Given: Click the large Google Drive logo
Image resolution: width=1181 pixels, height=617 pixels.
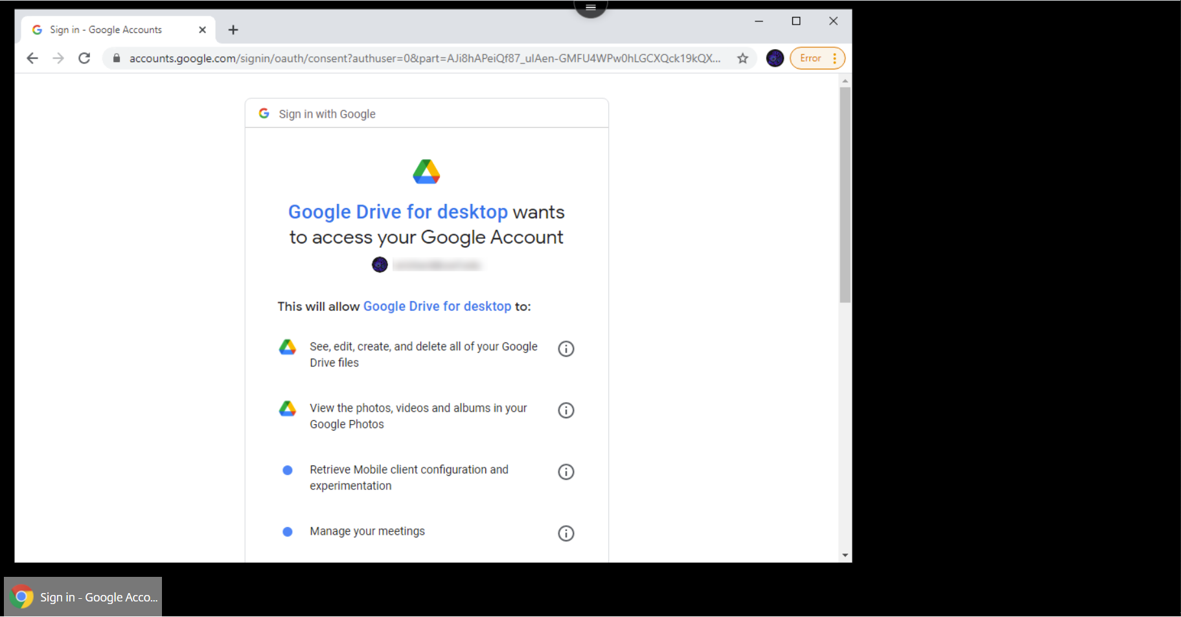Looking at the screenshot, I should 426,172.
